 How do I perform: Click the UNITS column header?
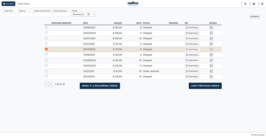tap(139, 23)
